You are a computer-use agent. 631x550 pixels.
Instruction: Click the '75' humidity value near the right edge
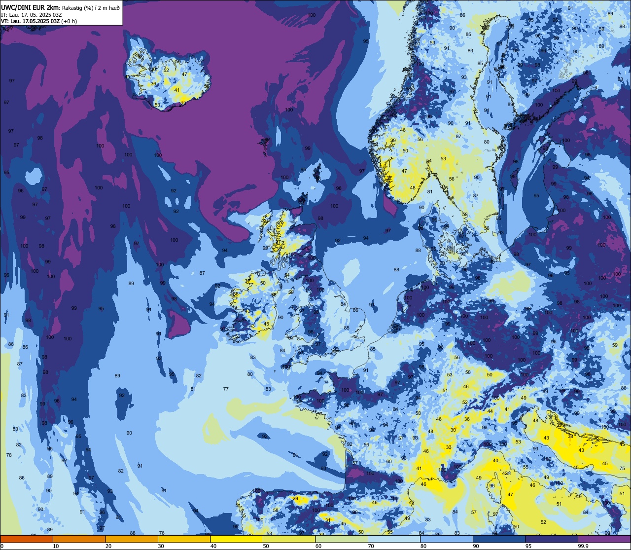pyautogui.click(x=622, y=468)
